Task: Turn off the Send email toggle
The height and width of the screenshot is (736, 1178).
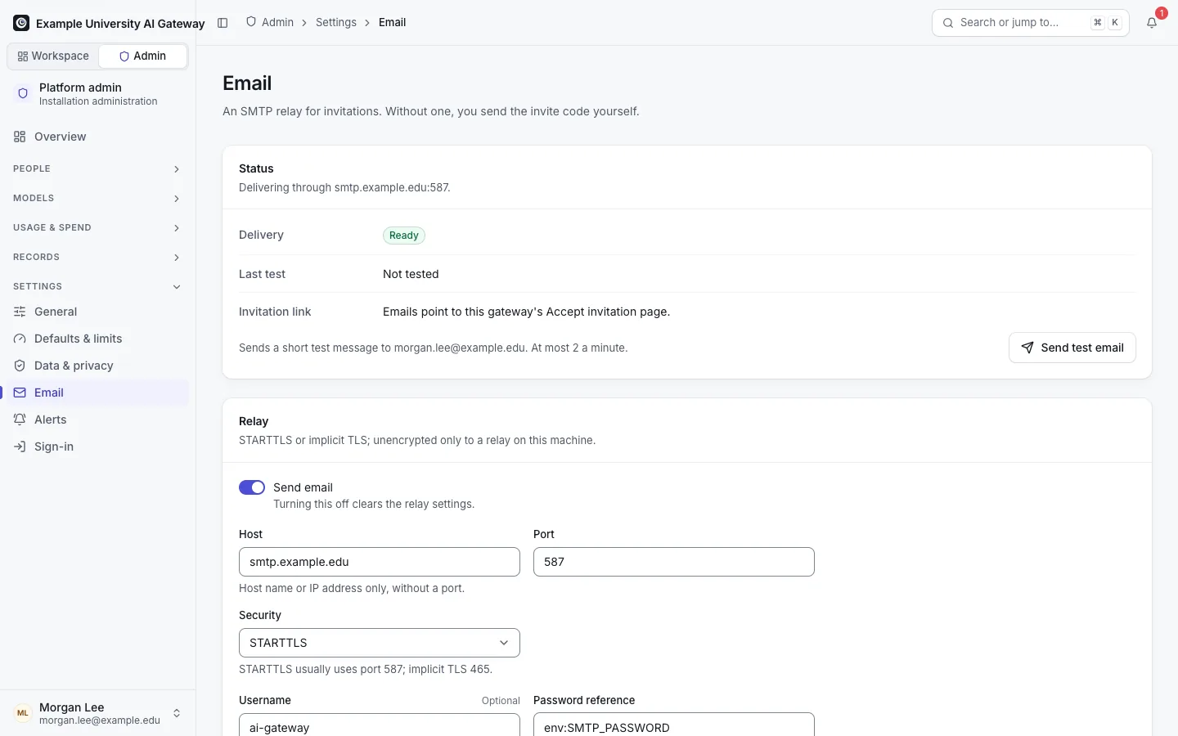Action: coord(252,487)
